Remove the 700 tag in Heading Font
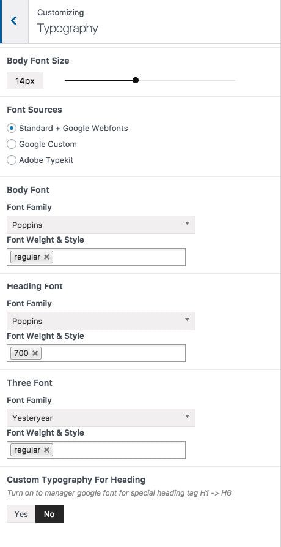The height and width of the screenshot is (547, 281). click(x=35, y=353)
